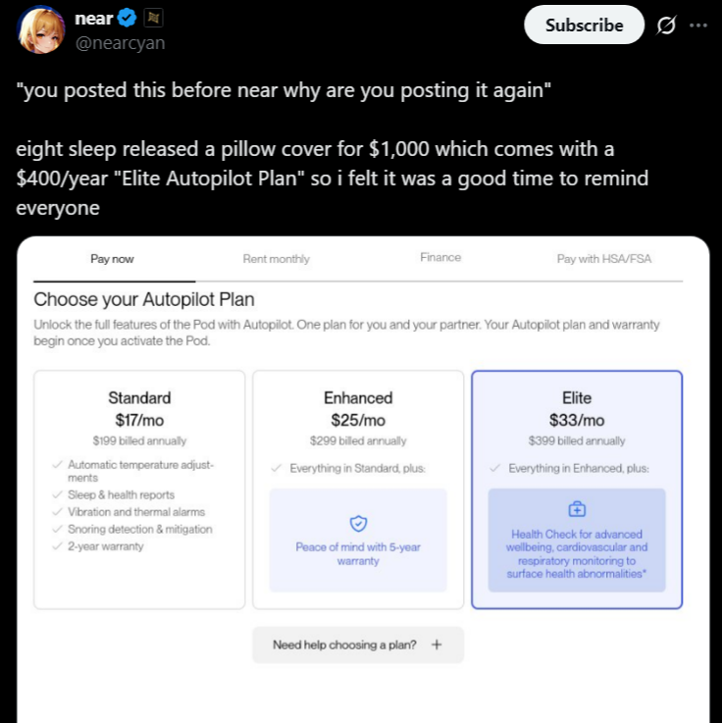
Task: Click the Subscribe button
Action: (x=584, y=26)
